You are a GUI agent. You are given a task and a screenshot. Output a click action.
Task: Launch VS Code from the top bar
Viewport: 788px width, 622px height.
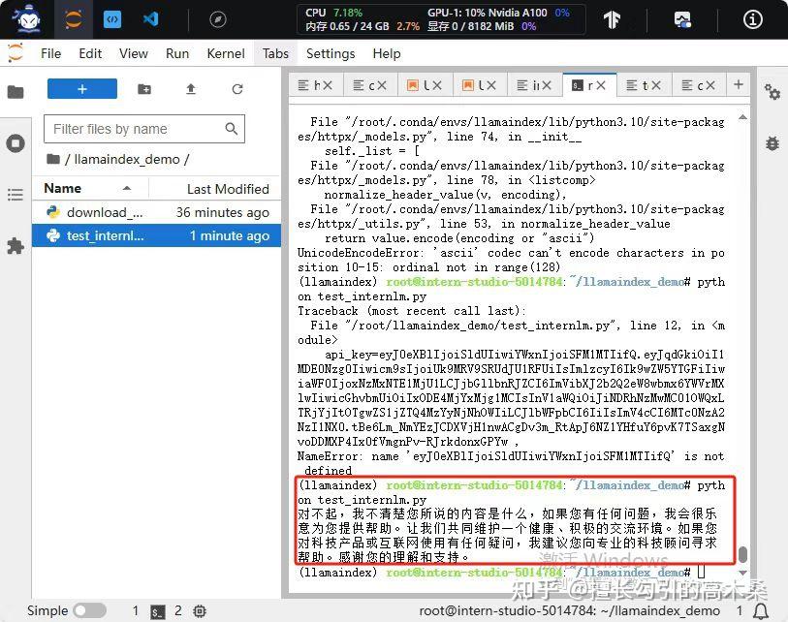[151, 19]
